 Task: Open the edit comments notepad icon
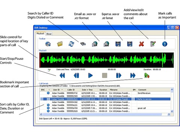coord(153,44)
